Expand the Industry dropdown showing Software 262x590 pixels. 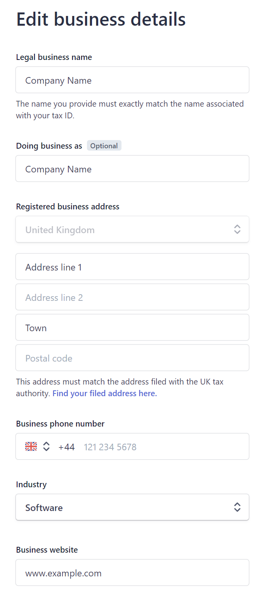[132, 507]
